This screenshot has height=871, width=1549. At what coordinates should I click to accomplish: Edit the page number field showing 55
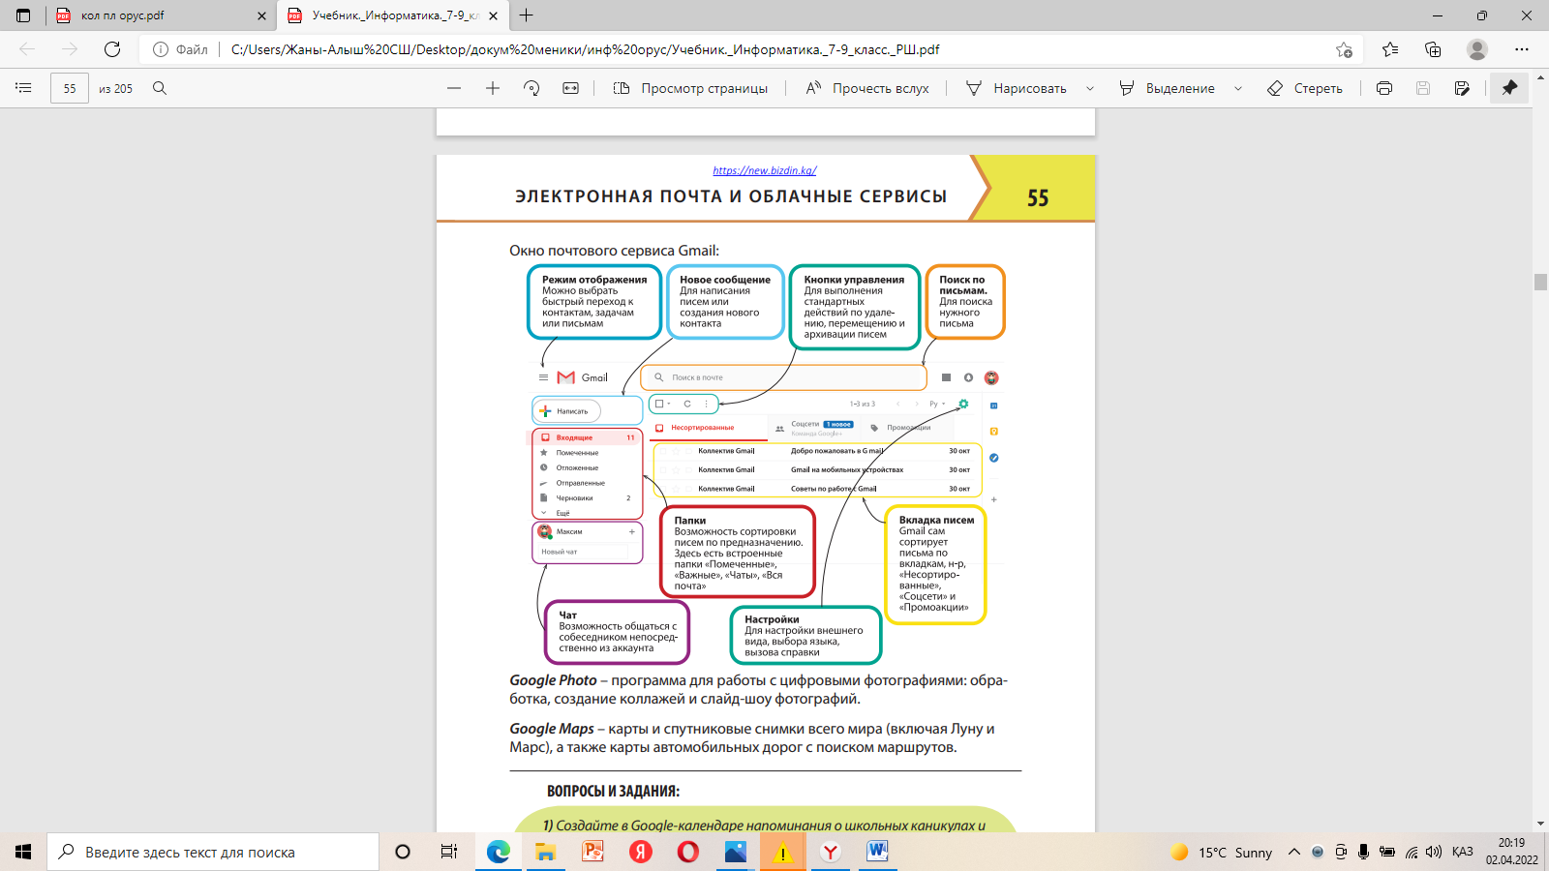70,88
